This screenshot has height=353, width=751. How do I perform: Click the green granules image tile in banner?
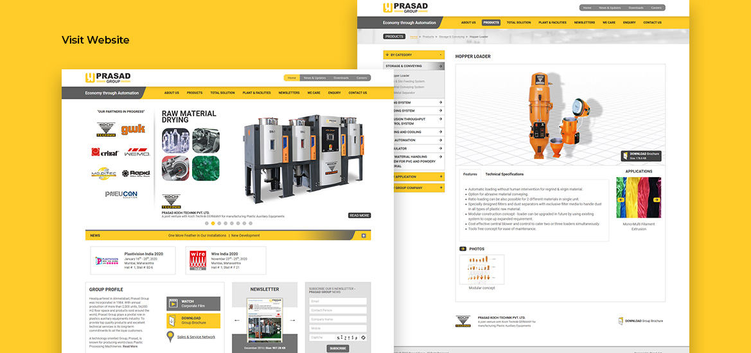click(x=206, y=168)
